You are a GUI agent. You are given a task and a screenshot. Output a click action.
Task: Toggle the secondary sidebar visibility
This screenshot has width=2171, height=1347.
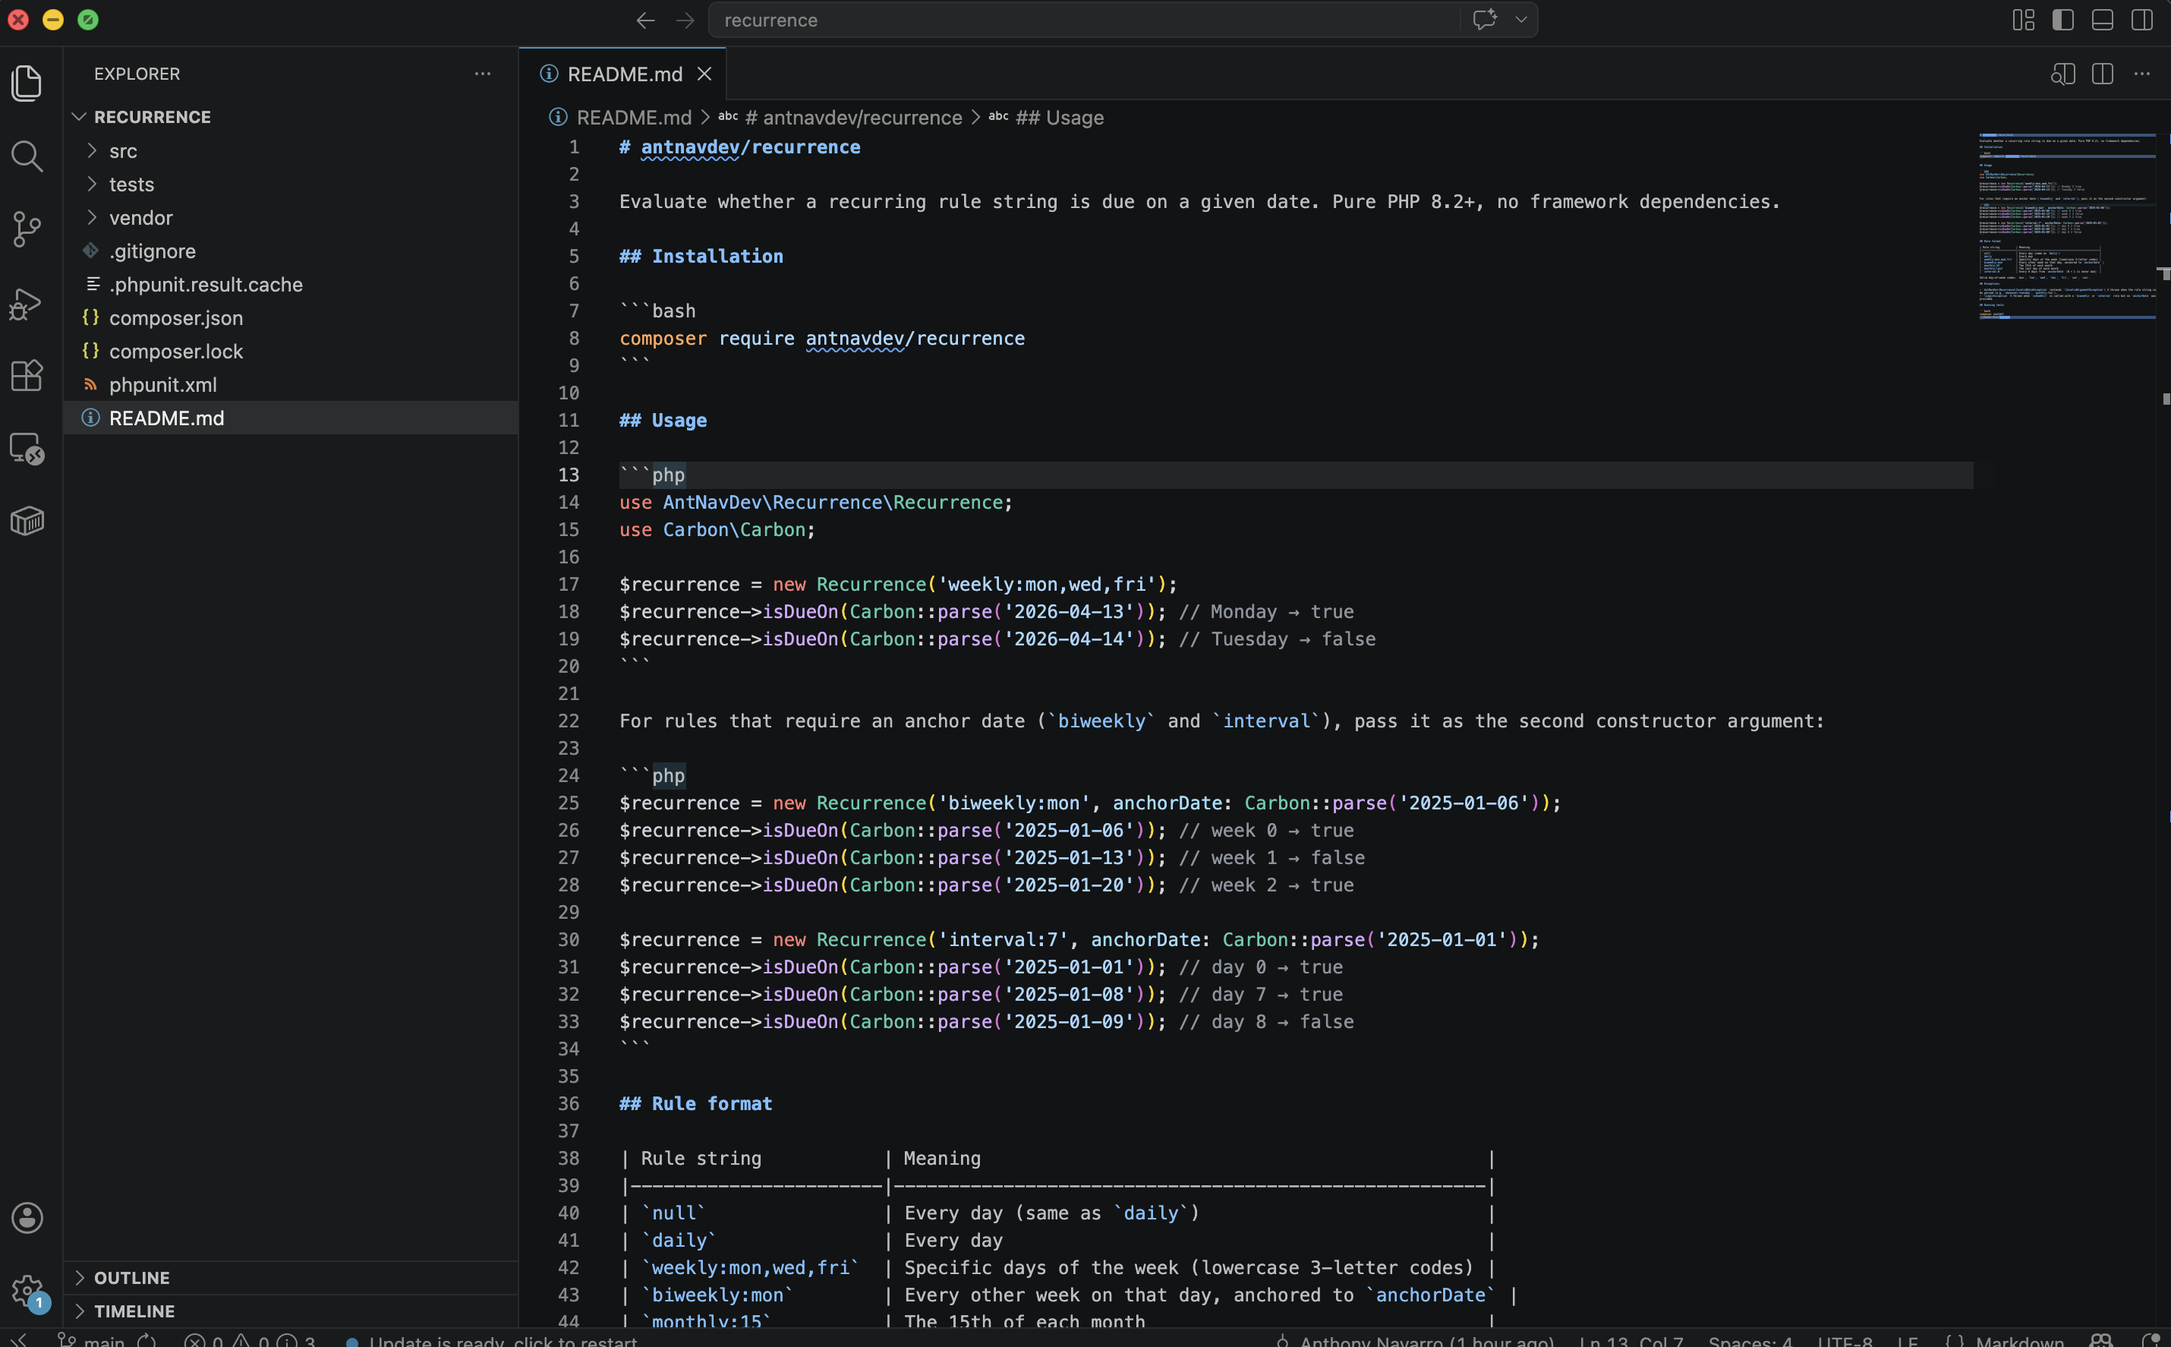tap(2141, 20)
